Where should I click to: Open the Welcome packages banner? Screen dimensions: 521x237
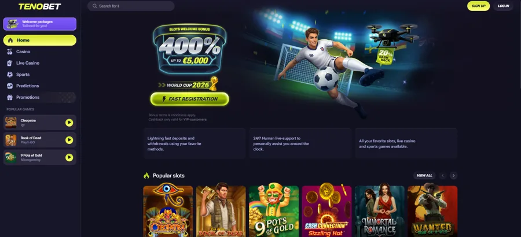[40, 24]
